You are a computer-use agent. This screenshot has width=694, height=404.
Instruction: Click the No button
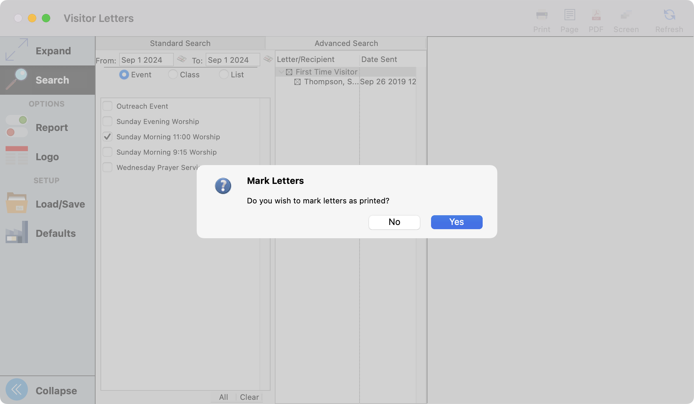pyautogui.click(x=394, y=222)
